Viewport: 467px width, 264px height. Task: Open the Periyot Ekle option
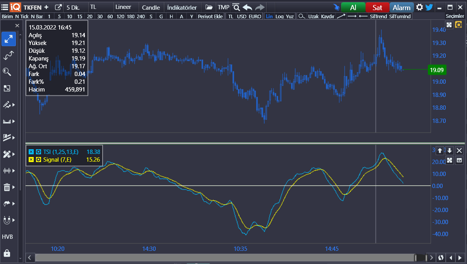point(210,16)
